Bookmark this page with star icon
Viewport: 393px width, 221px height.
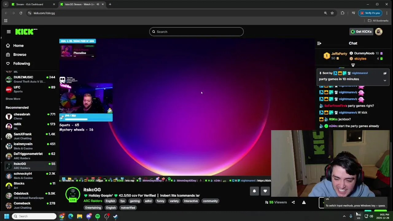click(x=332, y=13)
